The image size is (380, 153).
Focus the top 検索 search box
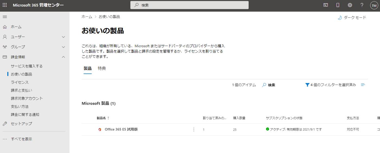point(189,5)
